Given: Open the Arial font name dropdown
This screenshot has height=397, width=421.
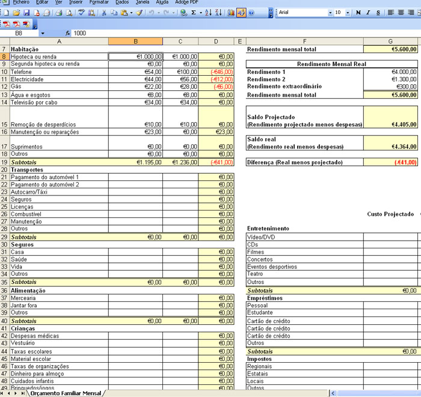Looking at the screenshot, I should pos(330,13).
